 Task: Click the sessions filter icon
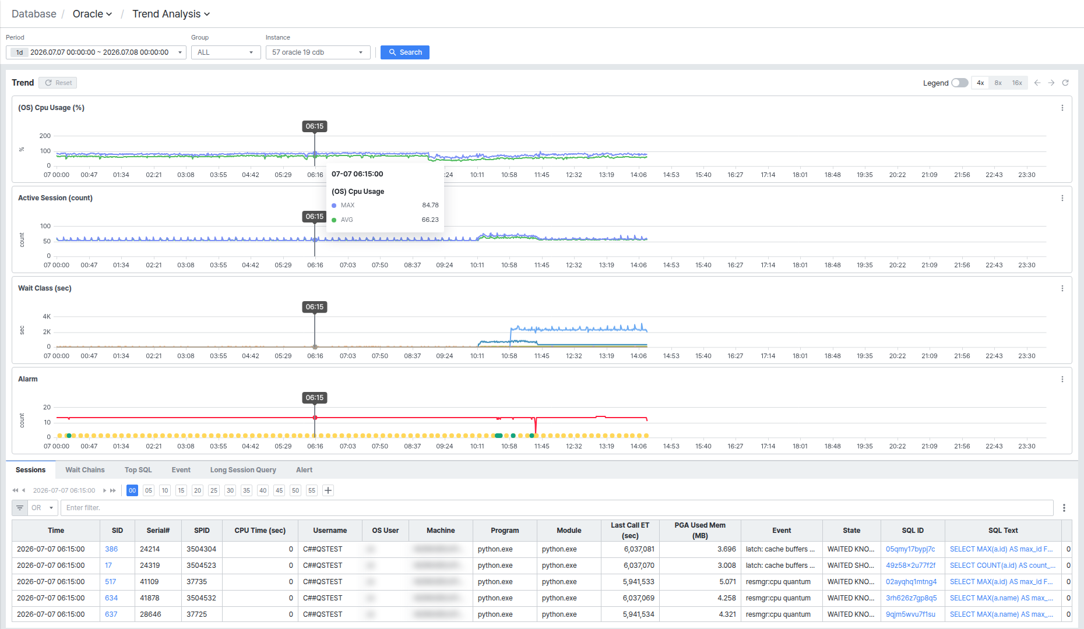[x=20, y=508]
